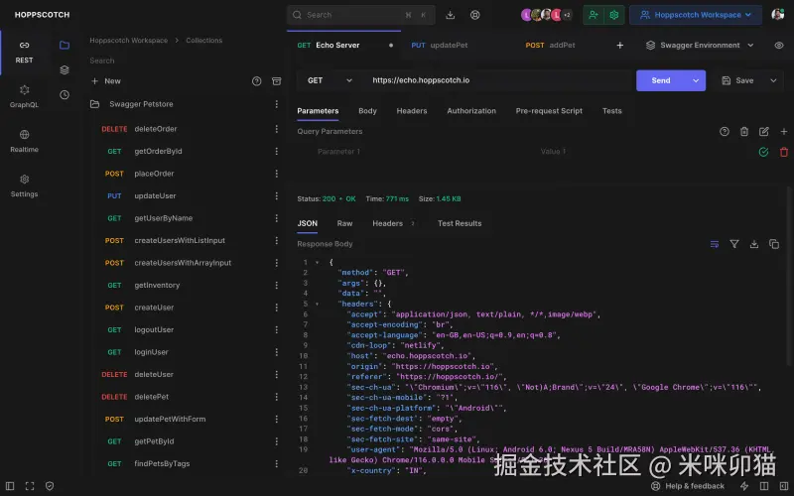Screen dimensions: 794x496
Task: Toggle response line wrapping
Action: [714, 244]
